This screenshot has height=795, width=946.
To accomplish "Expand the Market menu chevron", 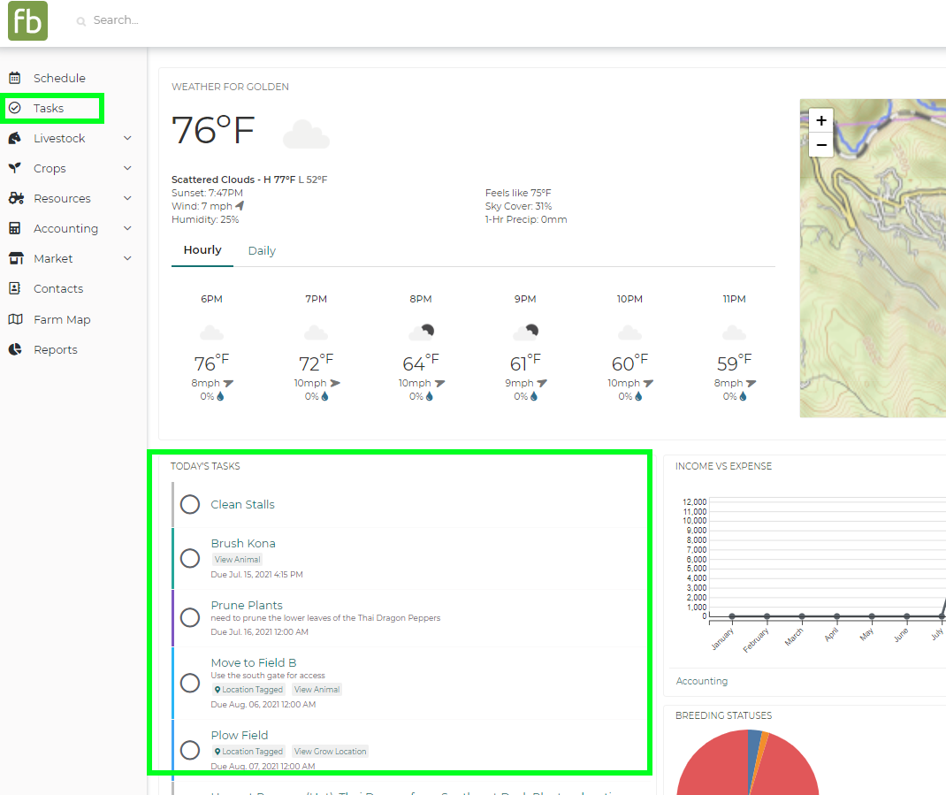I will pyautogui.click(x=127, y=258).
